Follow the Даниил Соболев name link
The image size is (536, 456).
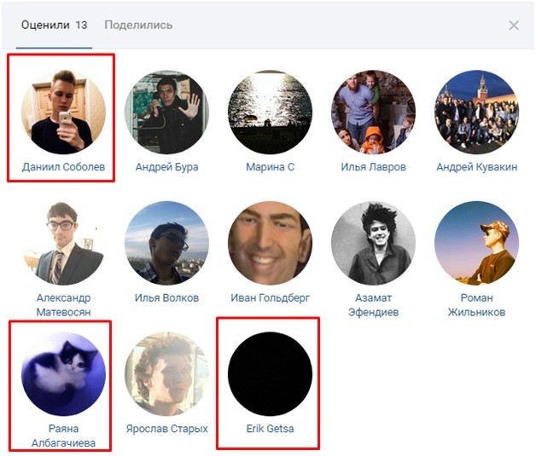tap(63, 167)
